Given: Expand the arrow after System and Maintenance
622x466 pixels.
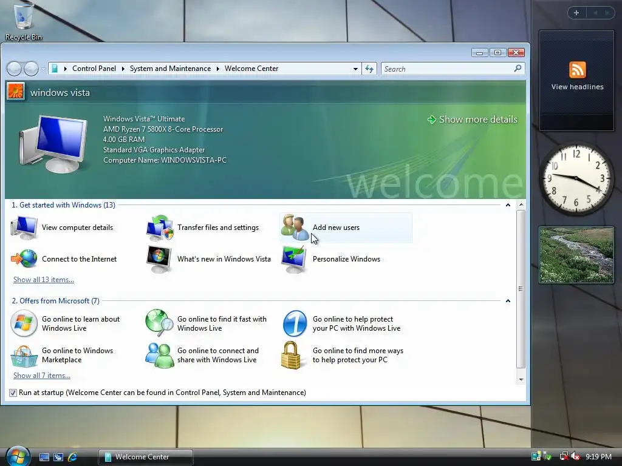Looking at the screenshot, I should [x=218, y=69].
